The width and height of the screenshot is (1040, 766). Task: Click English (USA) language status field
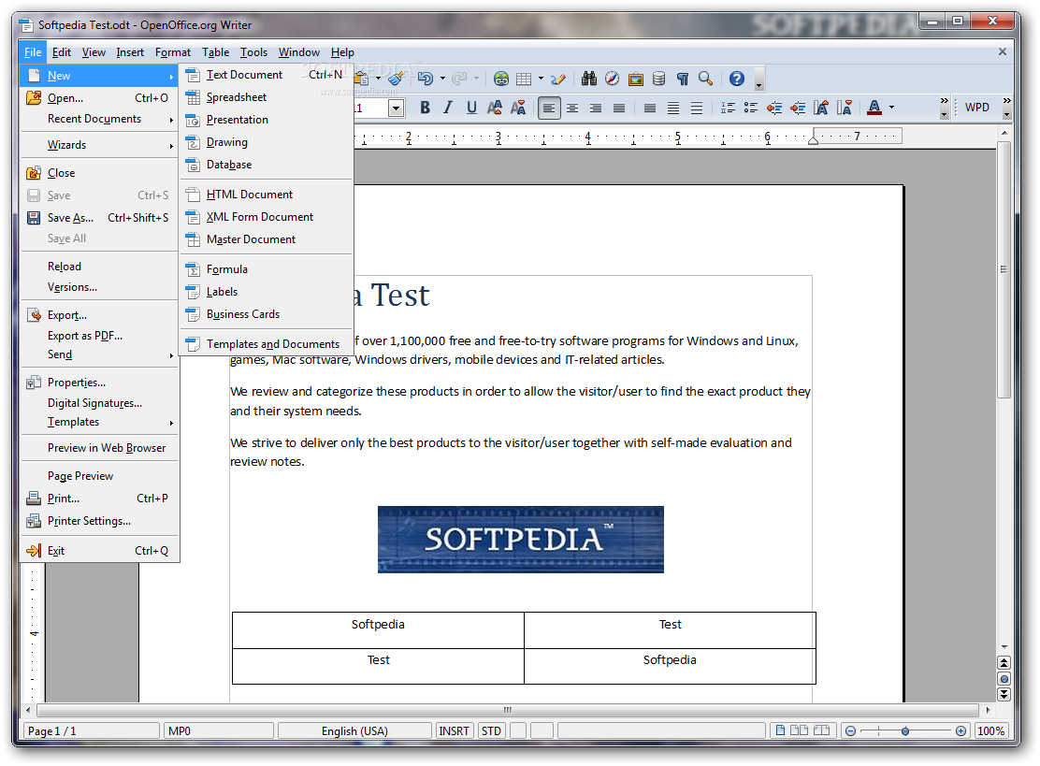pos(354,730)
